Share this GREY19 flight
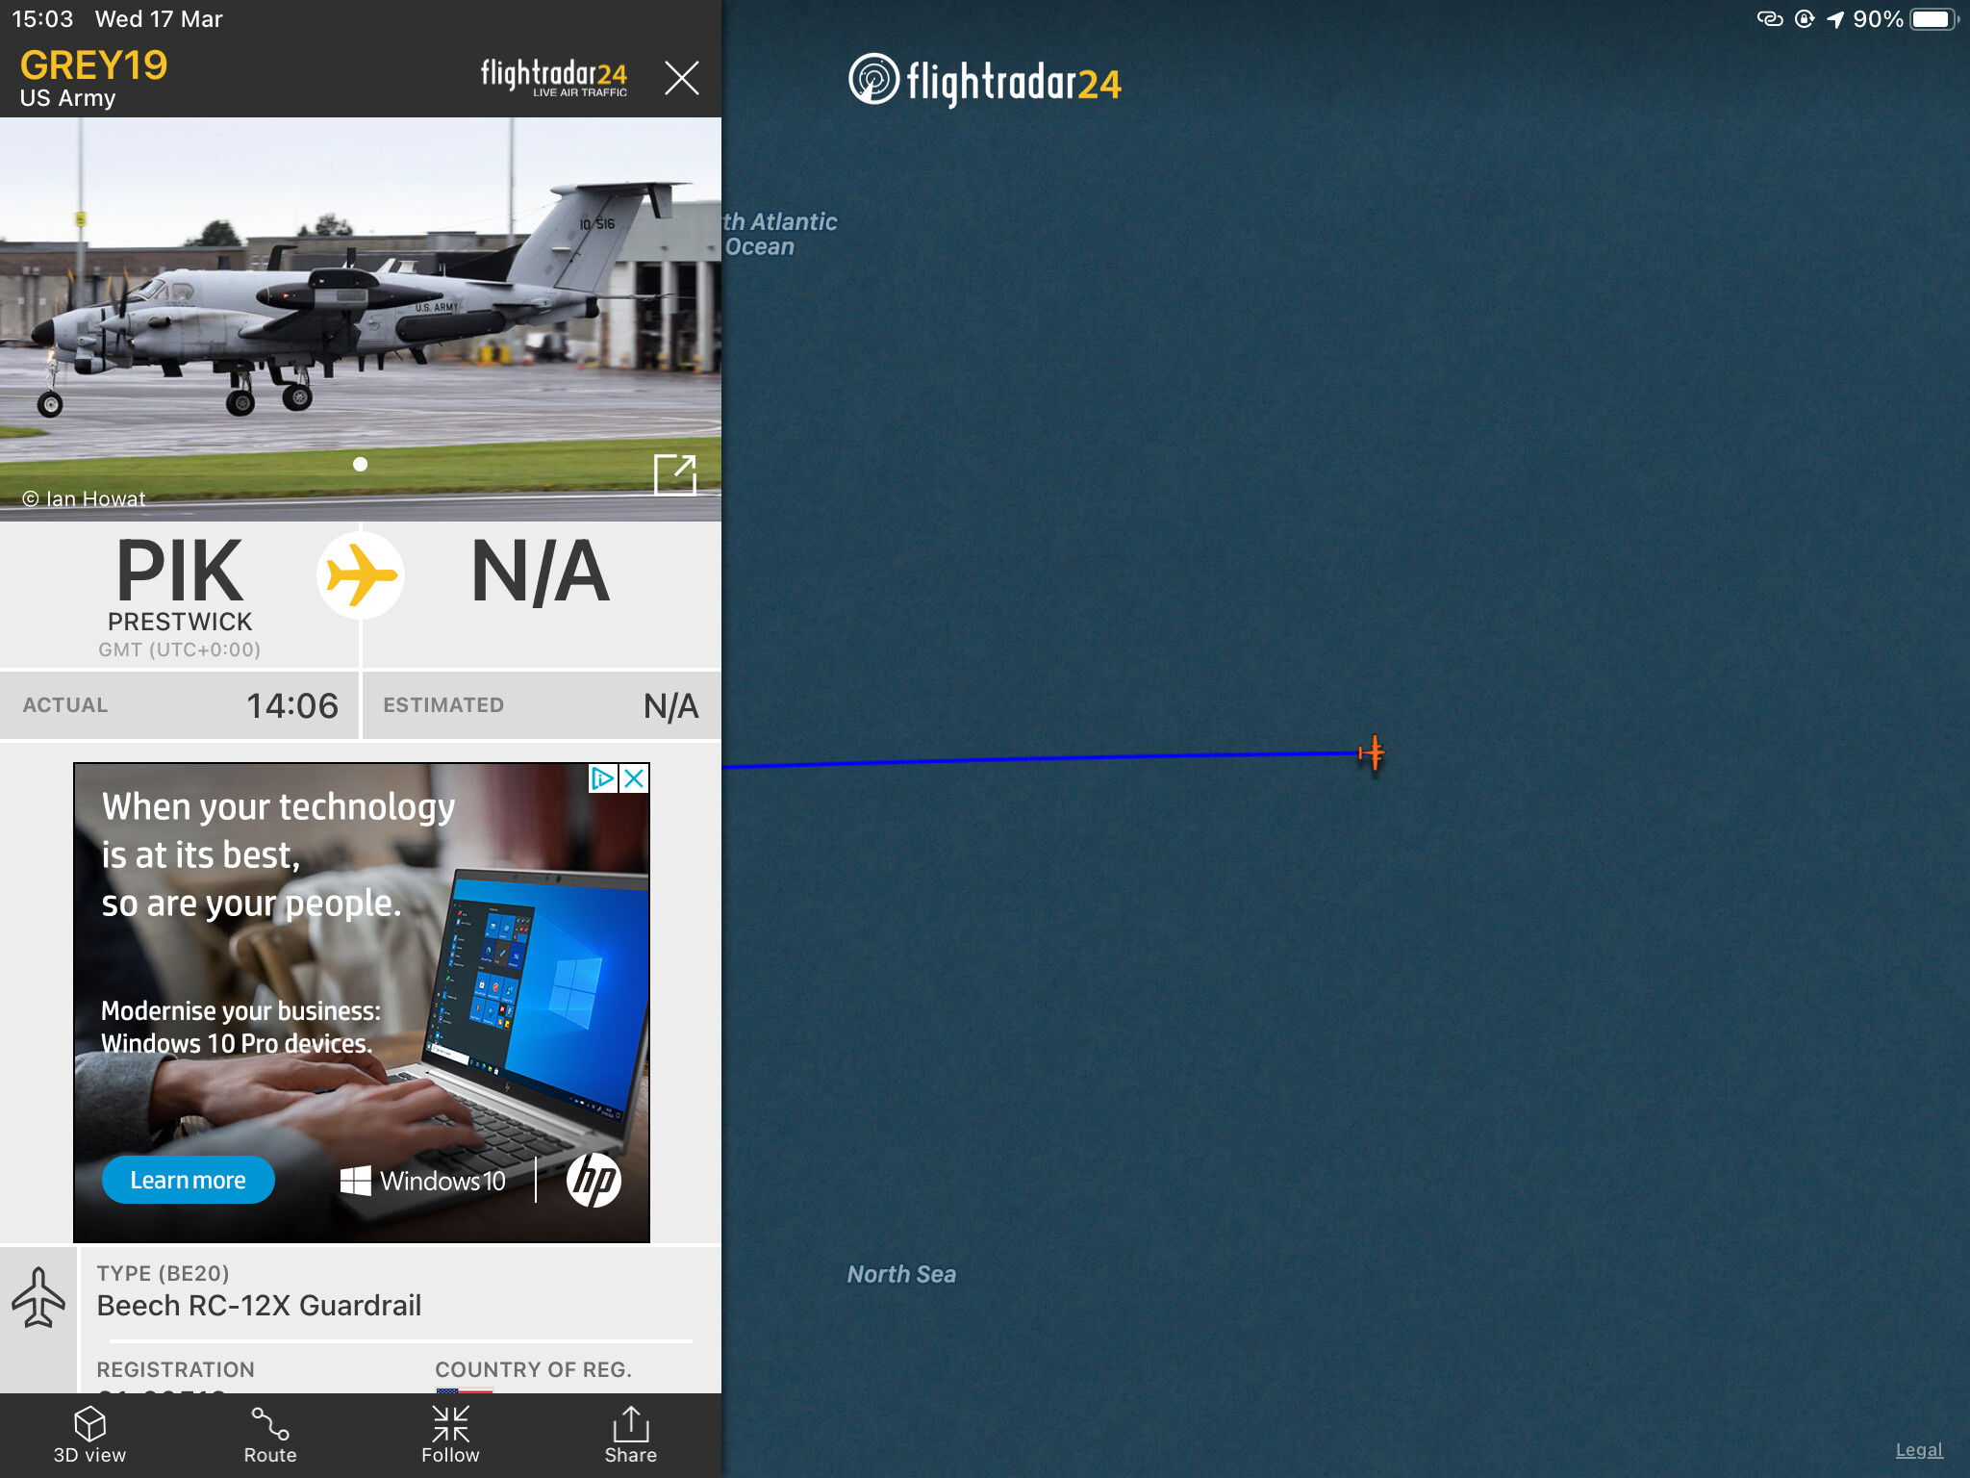This screenshot has height=1478, width=1970. [x=630, y=1435]
